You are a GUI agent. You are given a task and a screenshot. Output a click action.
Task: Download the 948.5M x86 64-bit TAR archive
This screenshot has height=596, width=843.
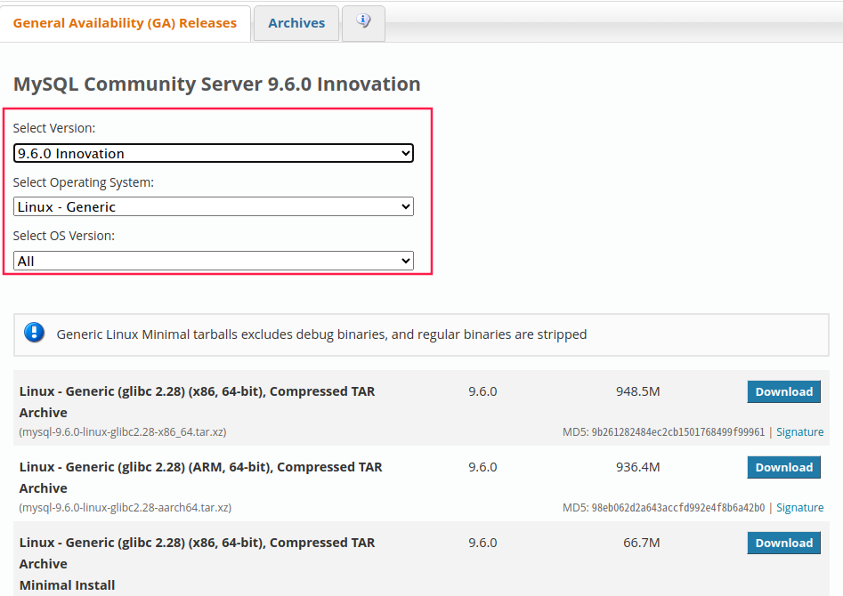pyautogui.click(x=784, y=391)
